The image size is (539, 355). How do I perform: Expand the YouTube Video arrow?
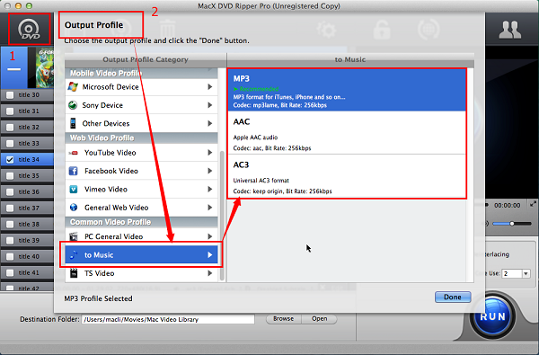pos(209,153)
